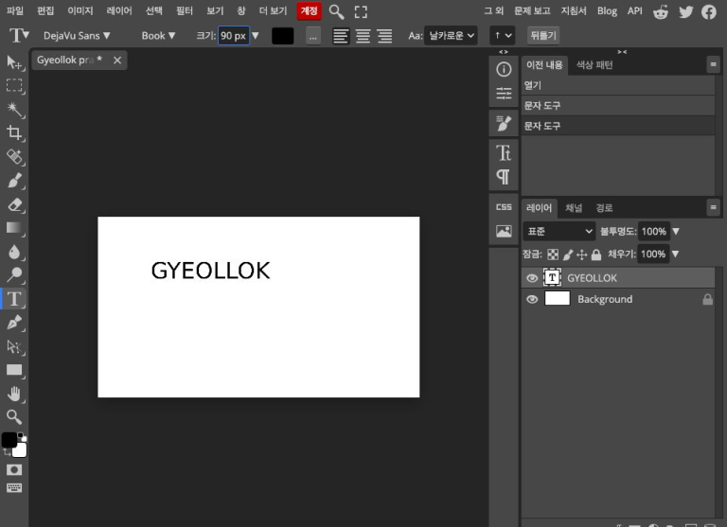Select the Move tool
The image size is (727, 527).
click(14, 62)
